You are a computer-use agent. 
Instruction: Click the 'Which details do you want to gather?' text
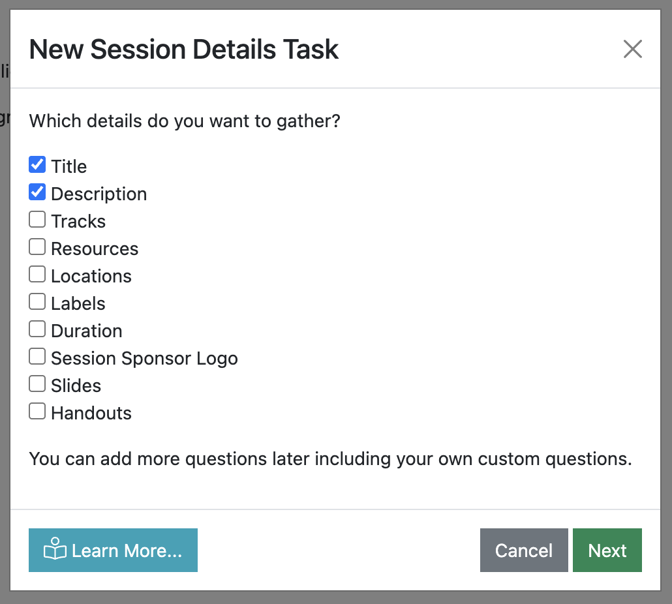point(185,121)
